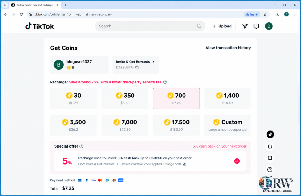
Task: Reload the page
Action: click(21, 14)
